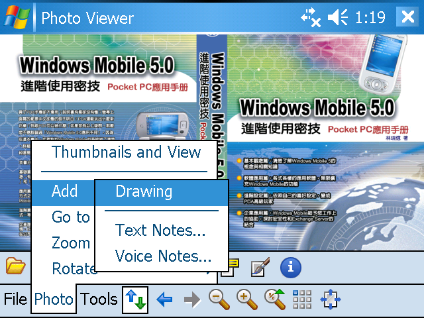Choose Voice Notes... from the submenu
This screenshot has width=424, height=318.
162,256
